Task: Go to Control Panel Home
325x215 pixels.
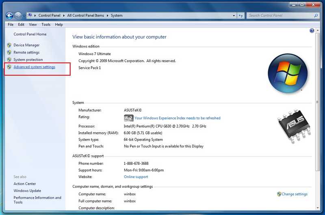Action: 30,34
